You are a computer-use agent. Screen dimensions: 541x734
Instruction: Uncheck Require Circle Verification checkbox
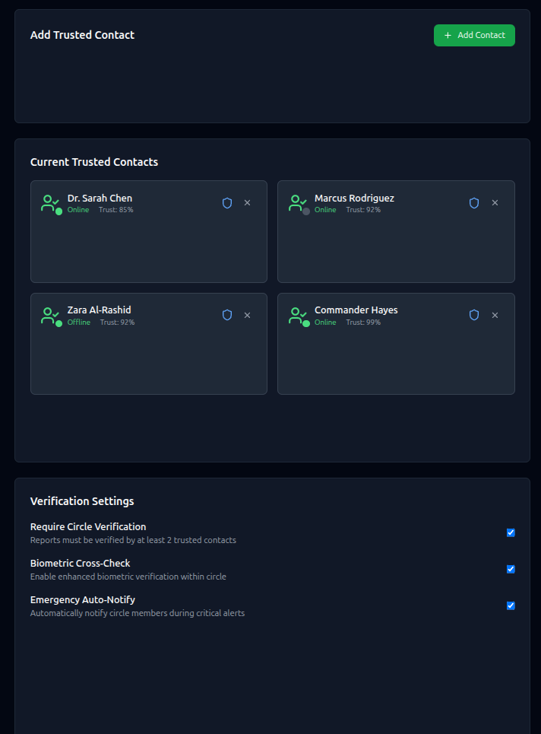(x=511, y=532)
